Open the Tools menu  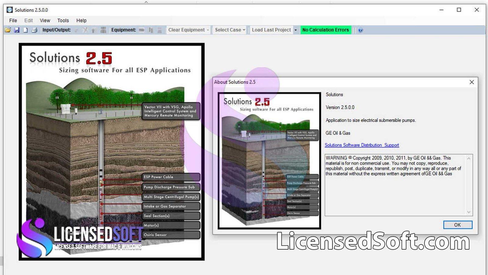[63, 20]
